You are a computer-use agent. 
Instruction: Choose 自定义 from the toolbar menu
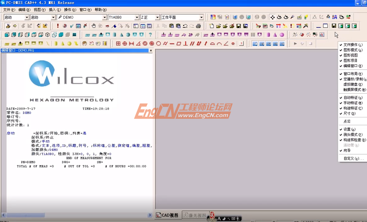pyautogui.click(x=353, y=158)
